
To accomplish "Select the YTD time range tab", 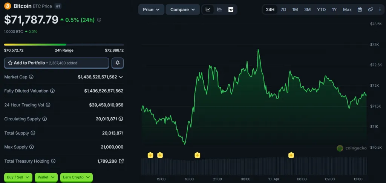I will (321, 9).
